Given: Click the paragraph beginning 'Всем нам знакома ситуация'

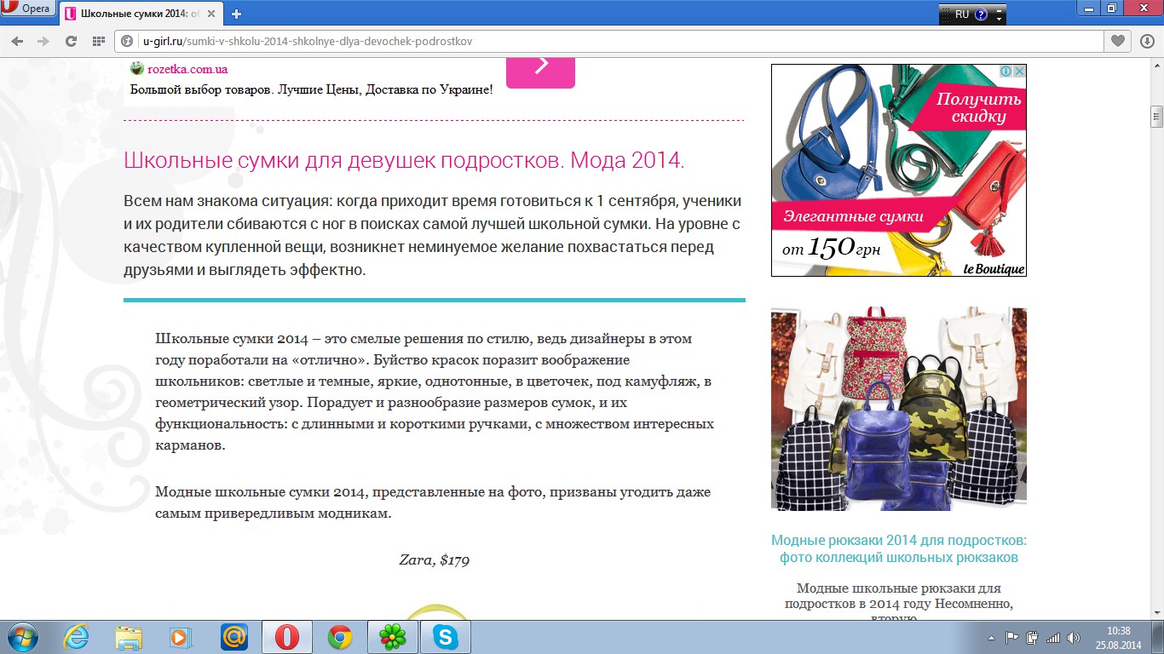Looking at the screenshot, I should click(x=433, y=236).
